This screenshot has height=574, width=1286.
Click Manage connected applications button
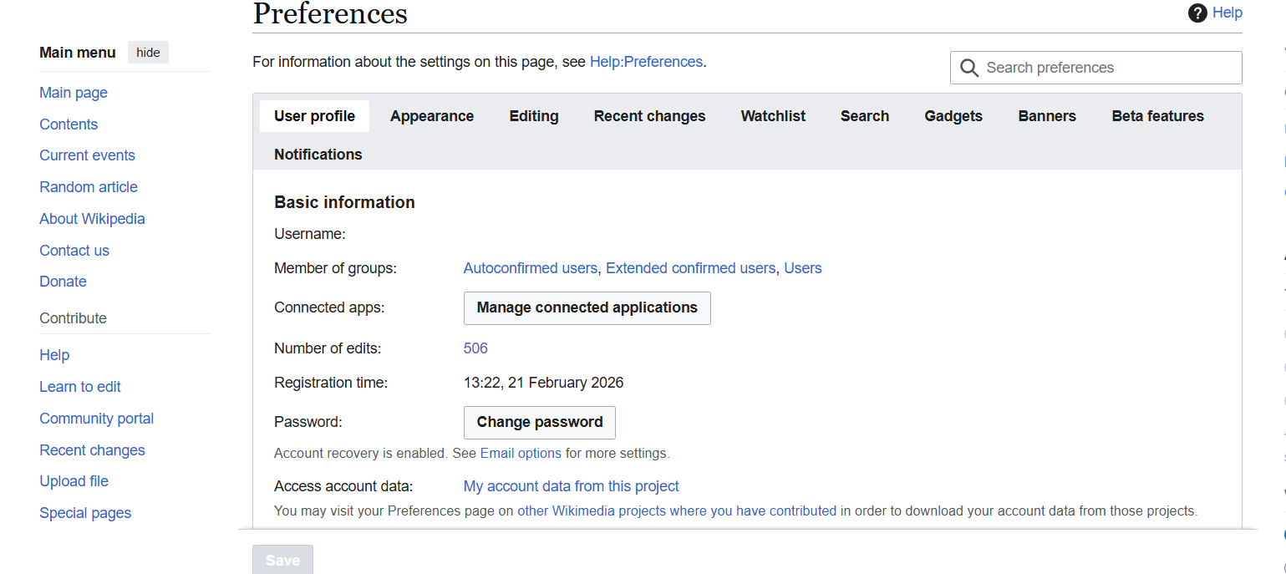(587, 307)
